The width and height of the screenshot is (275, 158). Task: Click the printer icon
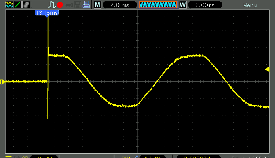86,4
